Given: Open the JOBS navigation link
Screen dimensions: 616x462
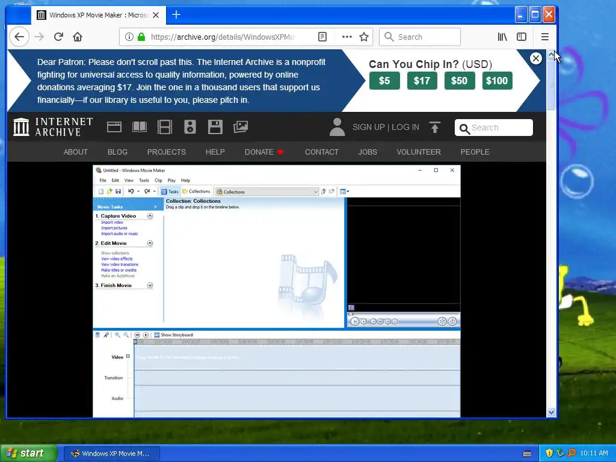Looking at the screenshot, I should pyautogui.click(x=368, y=152).
